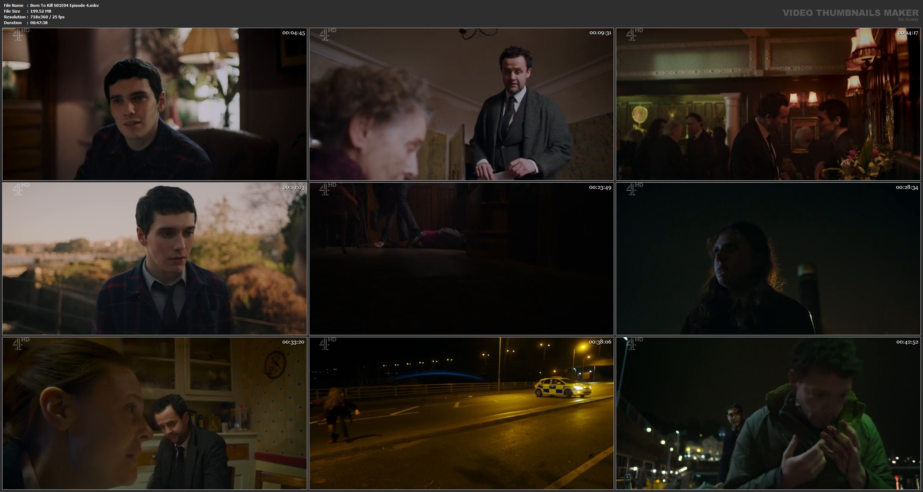This screenshot has width=923, height=492.
Task: Click the 00:28:34 night thumbnail
Action: [768, 259]
